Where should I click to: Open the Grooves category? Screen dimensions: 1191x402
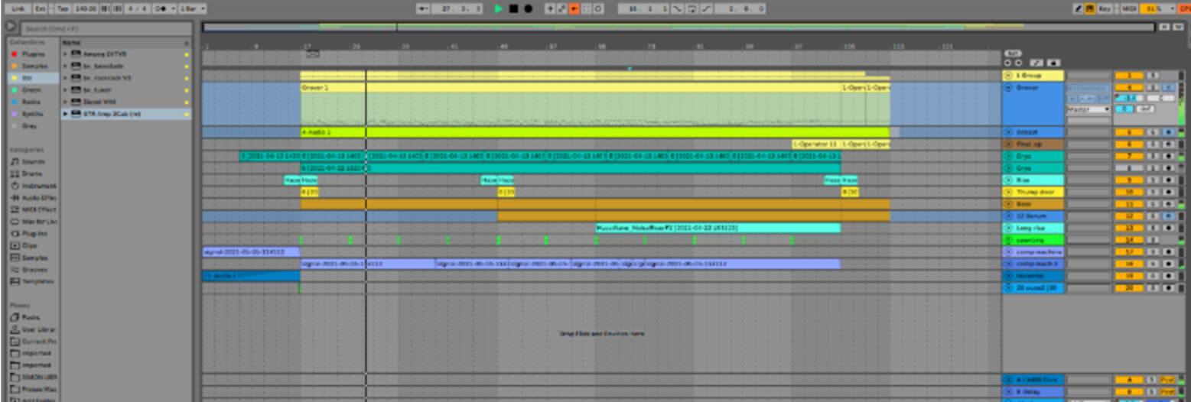[x=34, y=270]
